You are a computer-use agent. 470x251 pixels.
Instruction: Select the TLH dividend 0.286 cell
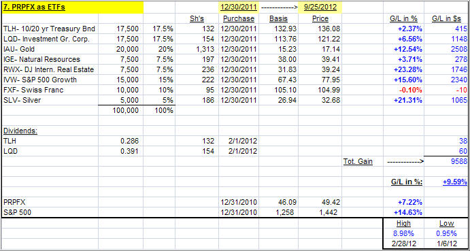pyautogui.click(x=120, y=141)
